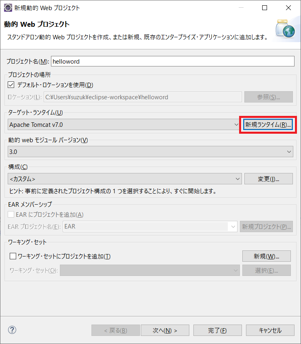Image resolution: width=301 pixels, height=344 pixels.
Task: Open the ワーキング・セット combo box
Action: point(150,270)
